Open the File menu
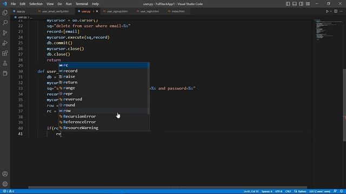 pyautogui.click(x=13, y=4)
